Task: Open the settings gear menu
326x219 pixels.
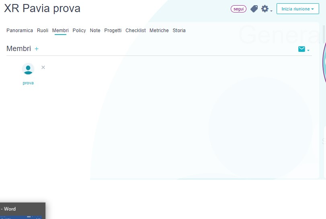Action: pyautogui.click(x=265, y=9)
